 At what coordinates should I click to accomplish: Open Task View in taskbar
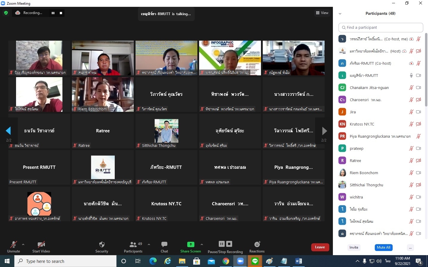tap(138, 261)
